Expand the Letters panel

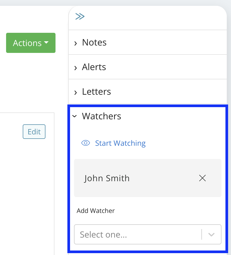(x=96, y=92)
